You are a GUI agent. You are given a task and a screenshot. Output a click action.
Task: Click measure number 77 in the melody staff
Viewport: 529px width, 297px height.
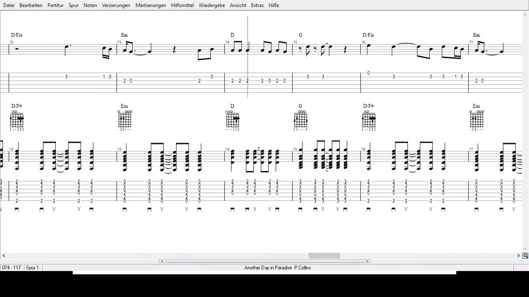click(472, 42)
